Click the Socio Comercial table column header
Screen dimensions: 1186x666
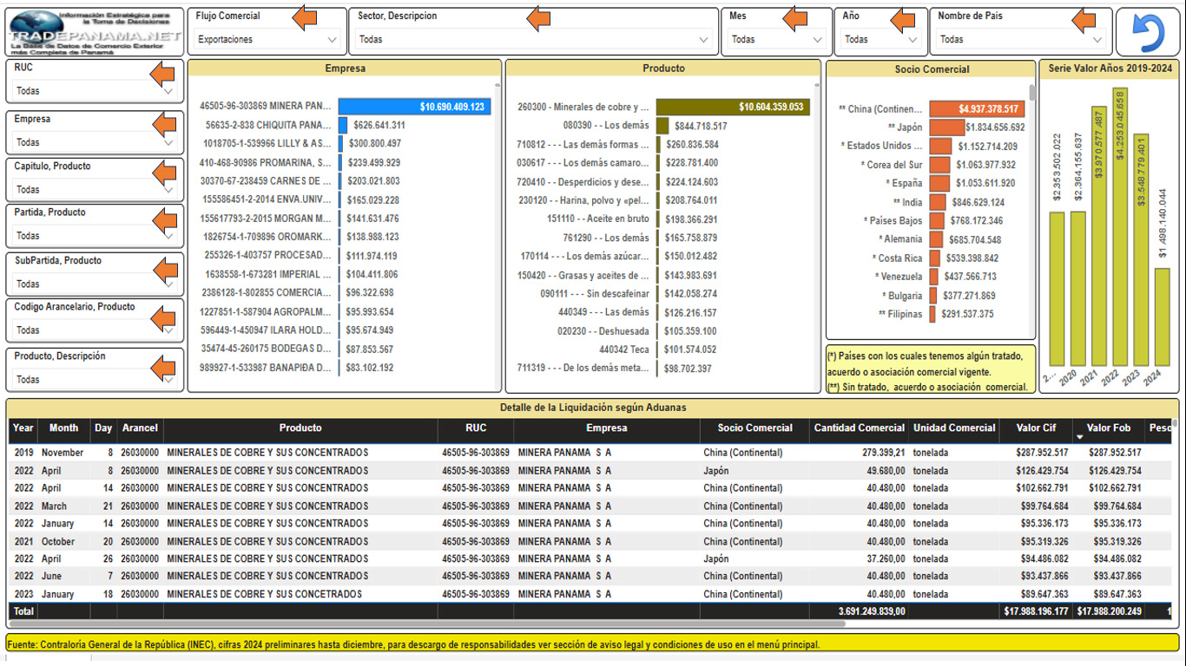point(754,428)
